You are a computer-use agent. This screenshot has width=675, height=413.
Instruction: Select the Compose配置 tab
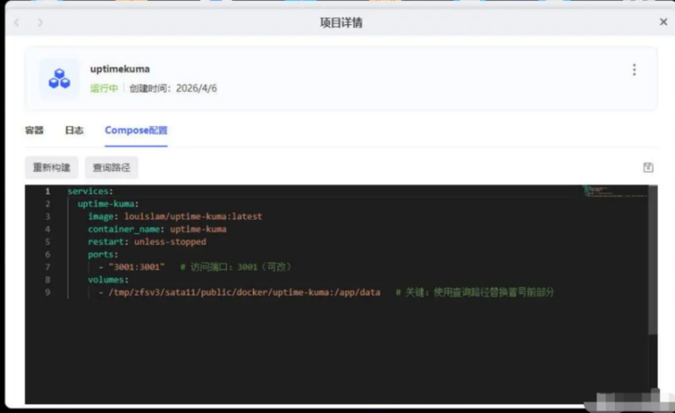pos(136,130)
